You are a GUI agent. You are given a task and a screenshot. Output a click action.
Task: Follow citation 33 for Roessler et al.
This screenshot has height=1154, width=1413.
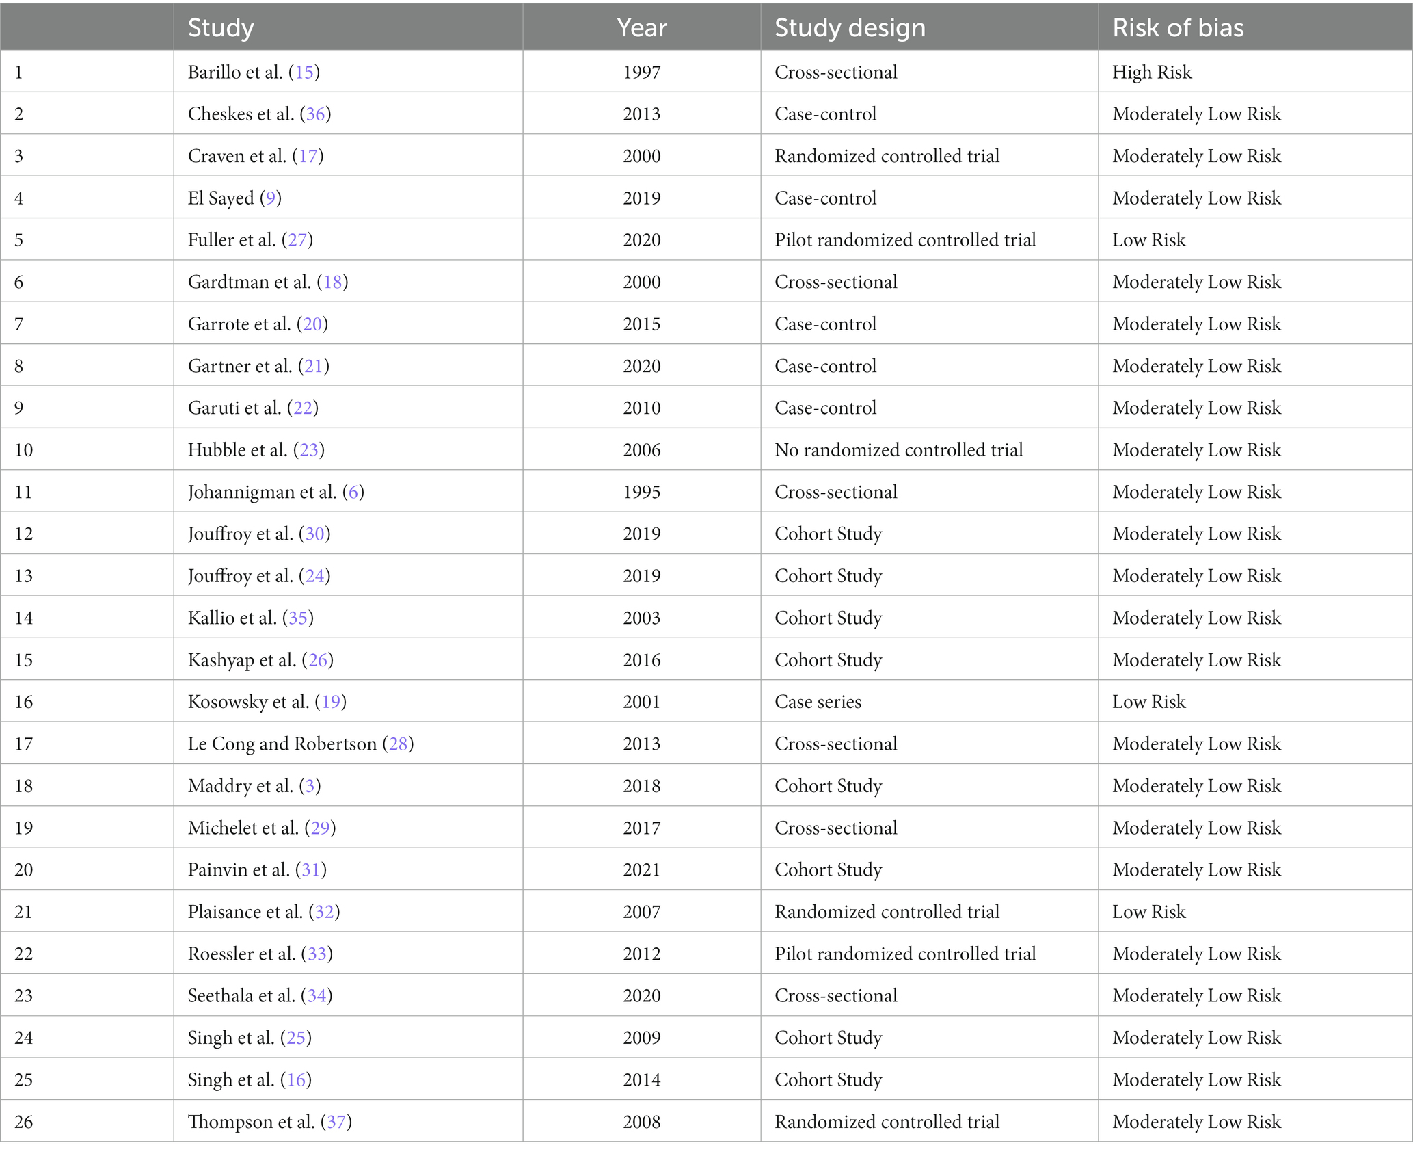(x=317, y=954)
